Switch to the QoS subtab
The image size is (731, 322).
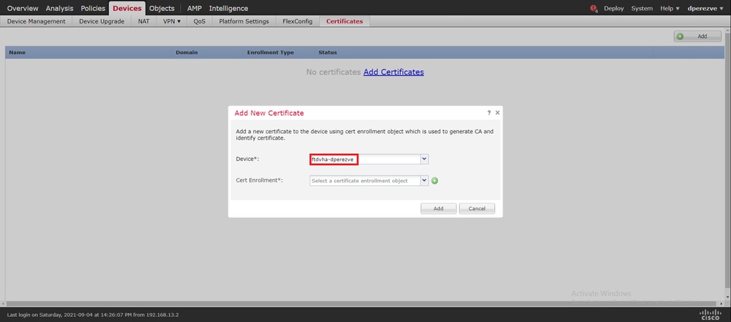click(200, 21)
